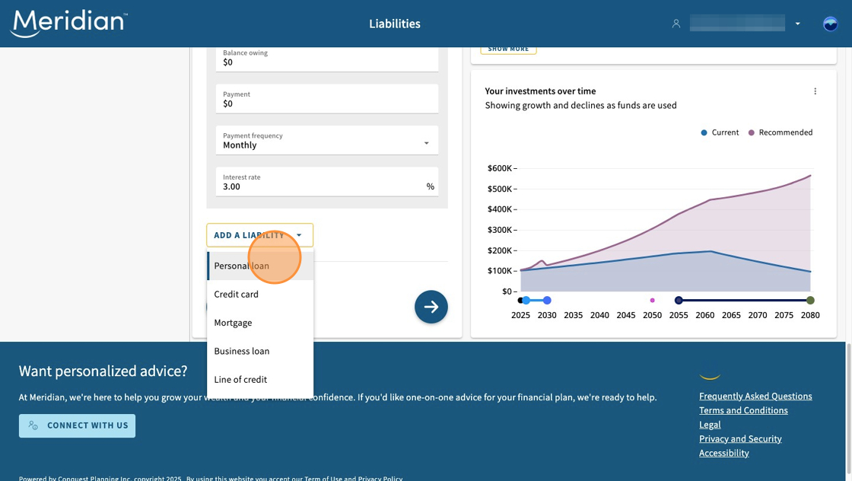Click the $600K axis label
852x481 pixels.
[x=500, y=168]
